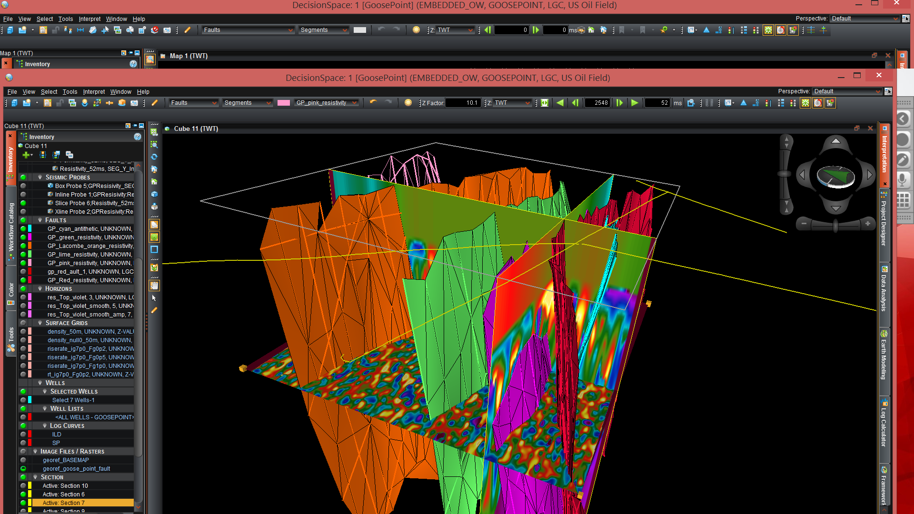Click the up arrow on the 3D navigation compass
Viewport: 914px width, 514px height.
click(836, 141)
